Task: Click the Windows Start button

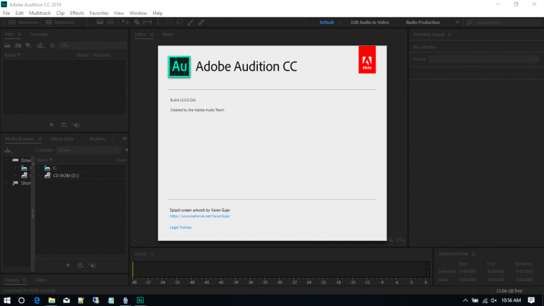Action: [x=6, y=300]
